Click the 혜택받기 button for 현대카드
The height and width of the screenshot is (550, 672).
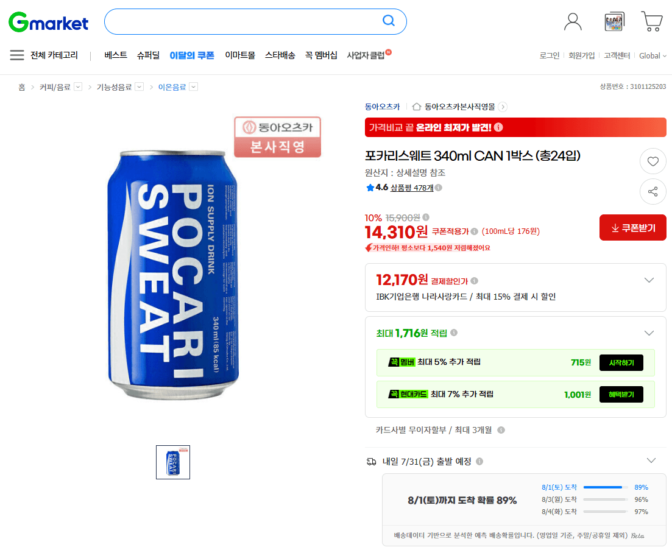(x=621, y=395)
